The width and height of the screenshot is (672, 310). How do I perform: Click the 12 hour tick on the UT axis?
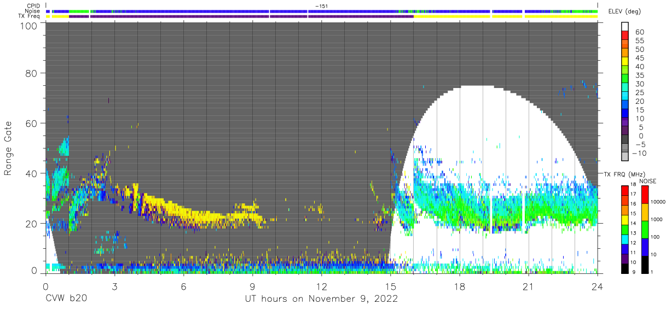pos(321,285)
